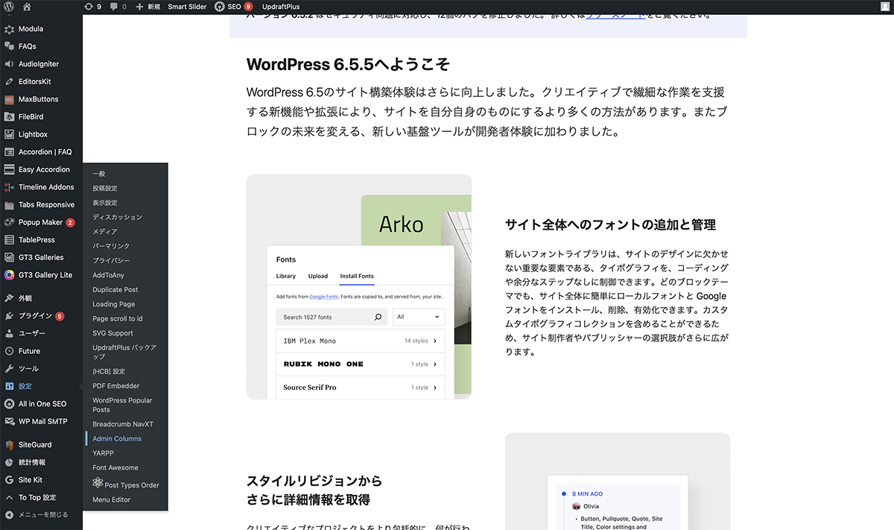Open パーマリンク in the settings submenu

111,246
